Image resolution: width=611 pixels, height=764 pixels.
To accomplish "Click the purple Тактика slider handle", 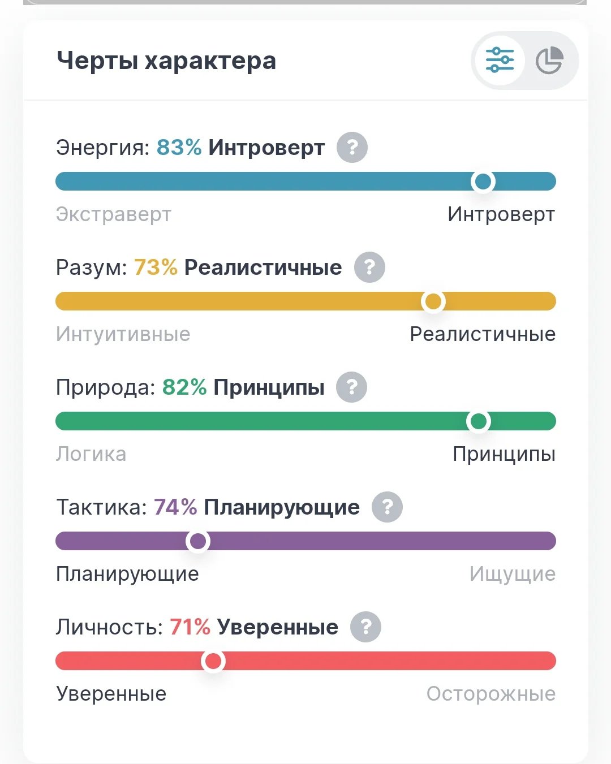I will click(x=198, y=541).
